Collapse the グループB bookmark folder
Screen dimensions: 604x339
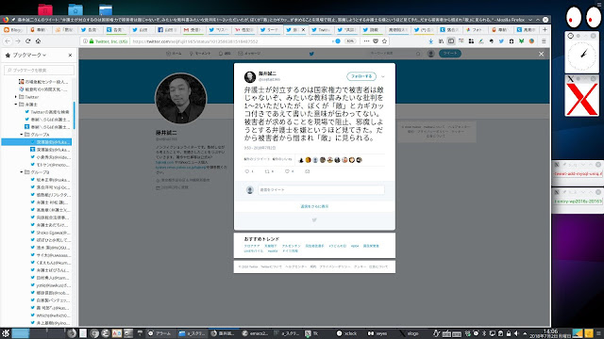[22, 172]
